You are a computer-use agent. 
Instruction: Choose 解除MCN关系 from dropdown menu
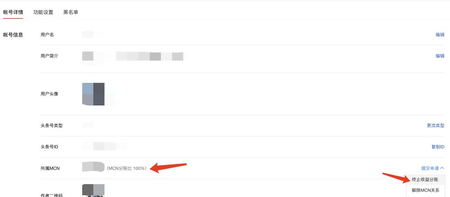(425, 190)
